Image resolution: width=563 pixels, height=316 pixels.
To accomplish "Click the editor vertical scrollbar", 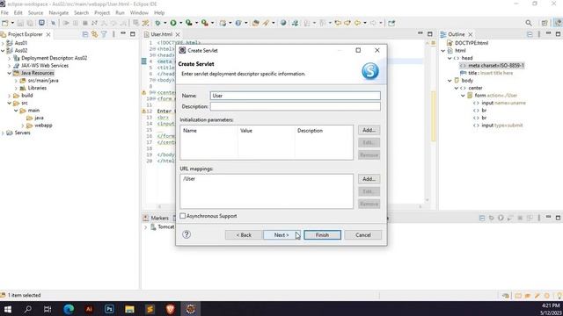I will point(428,122).
